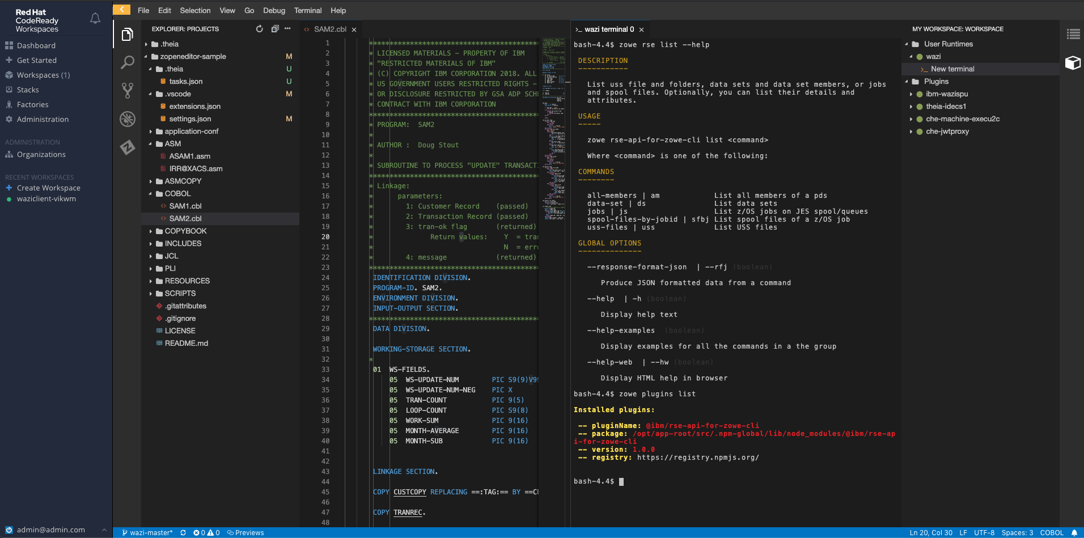Open the workspace cube icon at right
The image size is (1084, 538).
[x=1073, y=62]
